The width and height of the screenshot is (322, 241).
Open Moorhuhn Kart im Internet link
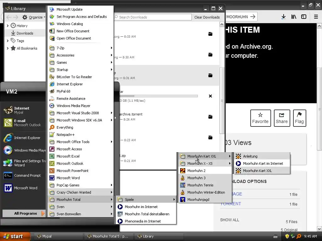pyautogui.click(x=262, y=163)
